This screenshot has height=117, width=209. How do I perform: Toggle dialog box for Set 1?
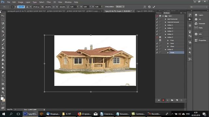pyautogui.click(x=160, y=16)
